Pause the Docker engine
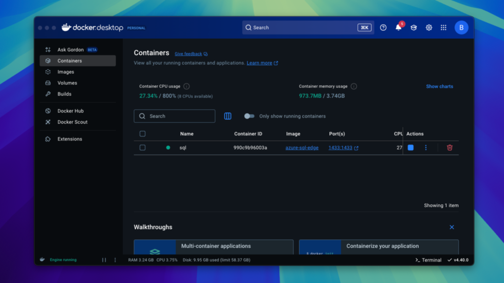This screenshot has height=283, width=504. click(104, 260)
